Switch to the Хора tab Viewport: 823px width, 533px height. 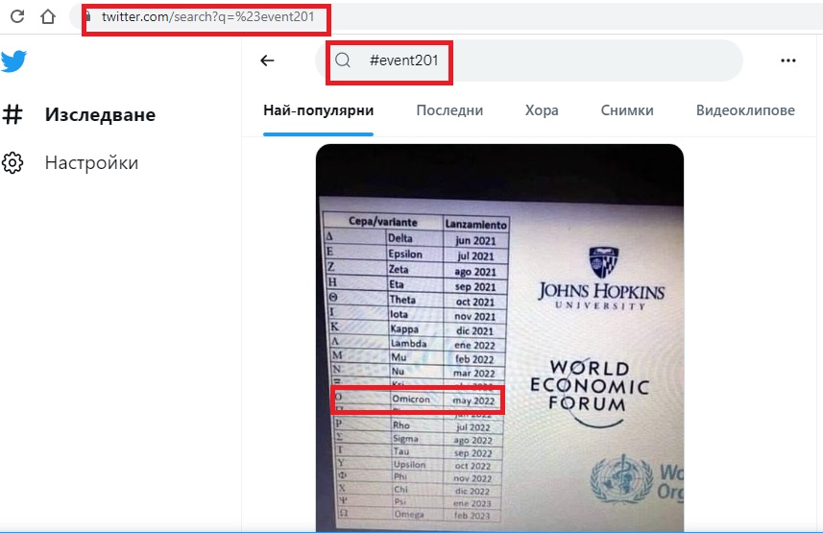[542, 110]
